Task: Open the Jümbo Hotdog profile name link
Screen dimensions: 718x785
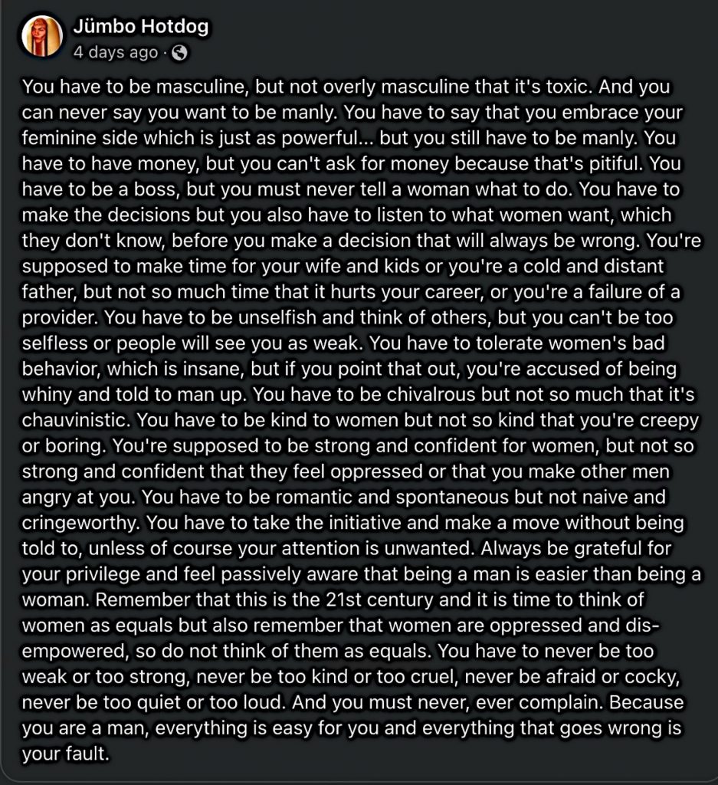Action: tap(140, 28)
